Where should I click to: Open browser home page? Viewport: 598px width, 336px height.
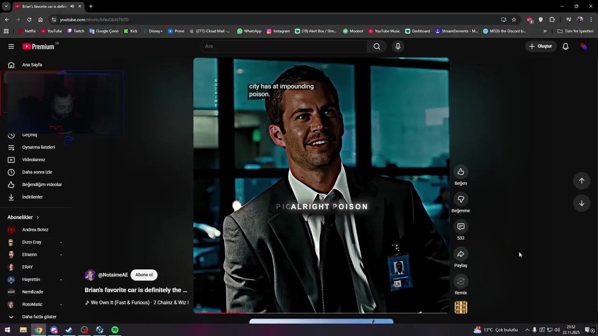pos(40,20)
